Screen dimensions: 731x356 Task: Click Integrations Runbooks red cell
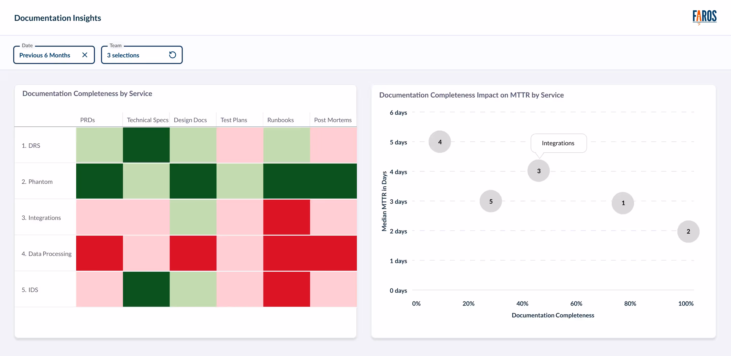[286, 217]
